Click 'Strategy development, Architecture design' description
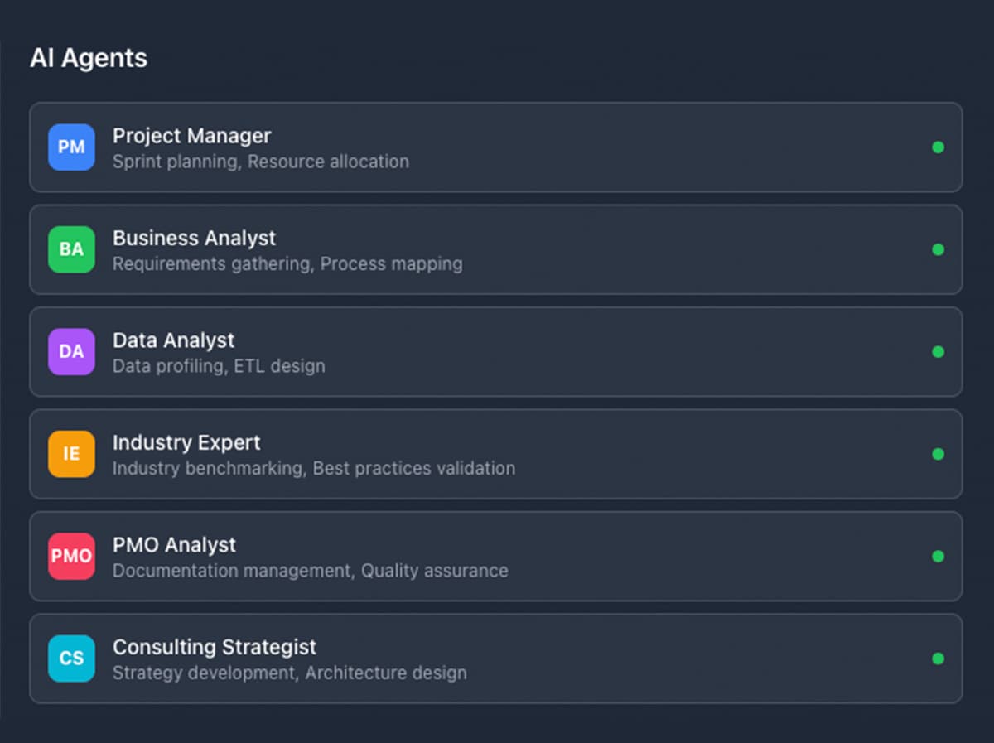This screenshot has width=994, height=743. (x=290, y=673)
